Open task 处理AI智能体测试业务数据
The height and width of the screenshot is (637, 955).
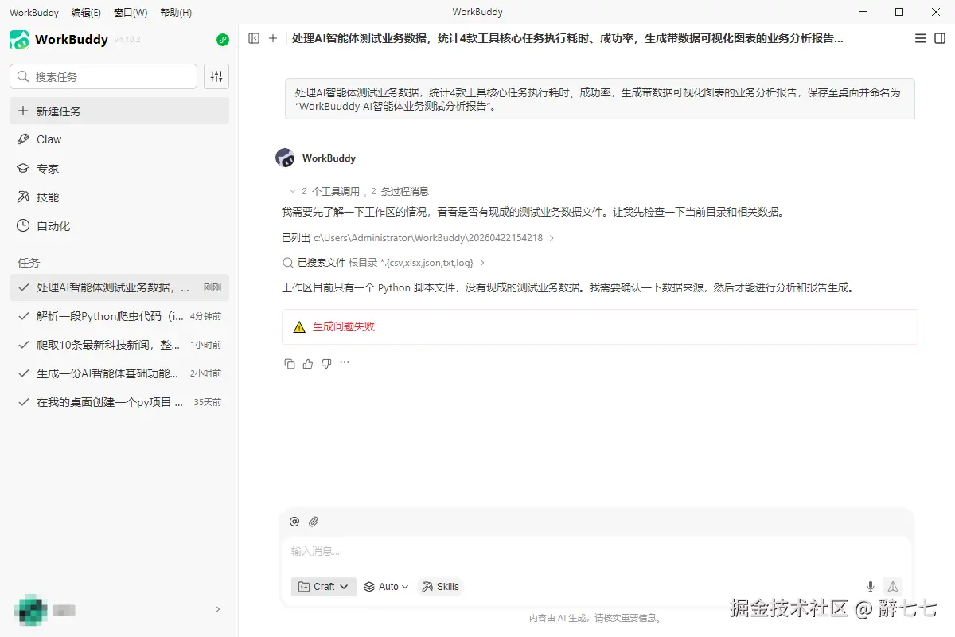click(119, 287)
